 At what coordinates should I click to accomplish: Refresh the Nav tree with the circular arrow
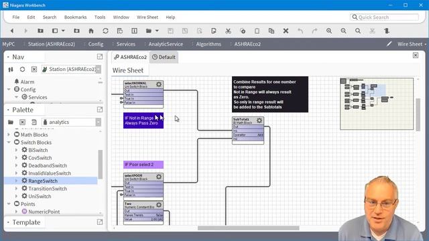[22, 70]
